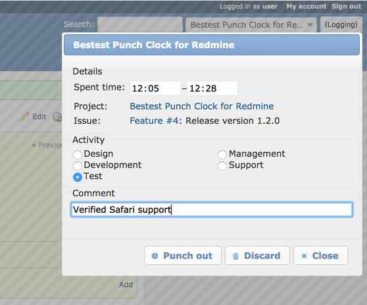Open the Feature #4 issue link
Screen dimensions: 367x305
(x=155, y=121)
